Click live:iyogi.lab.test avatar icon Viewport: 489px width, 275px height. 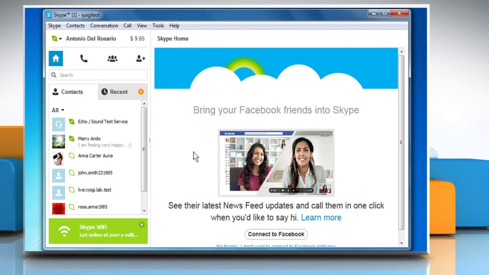58,192
